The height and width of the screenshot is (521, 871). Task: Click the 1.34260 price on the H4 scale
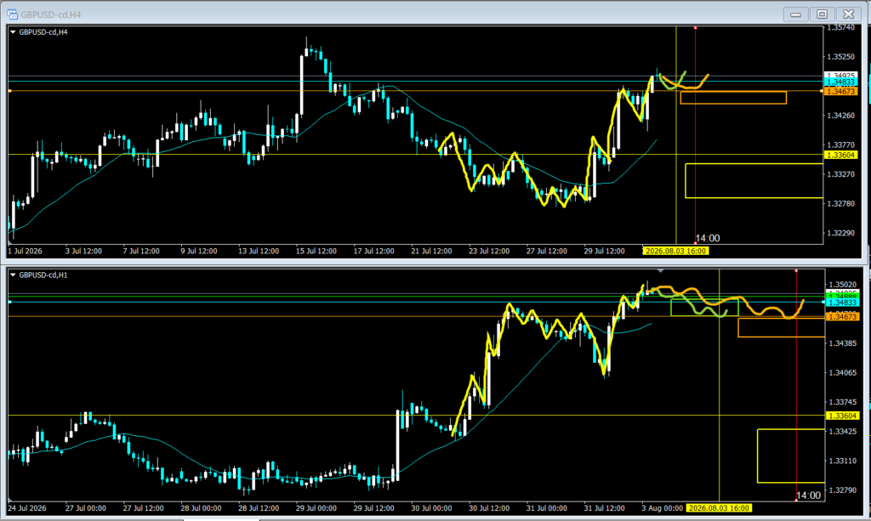[840, 116]
